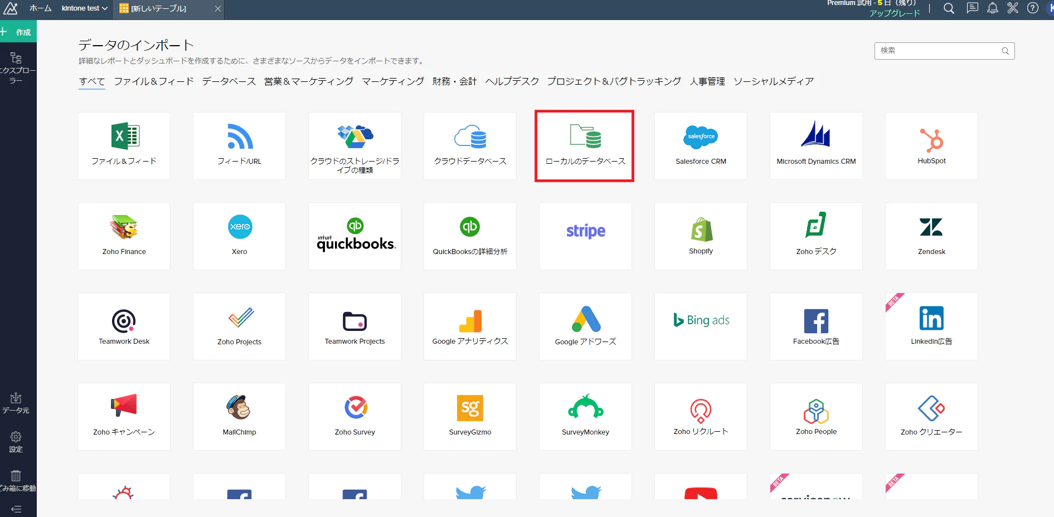The width and height of the screenshot is (1054, 517).
Task: Open the Facebook広告 connector tile
Action: coord(816,326)
